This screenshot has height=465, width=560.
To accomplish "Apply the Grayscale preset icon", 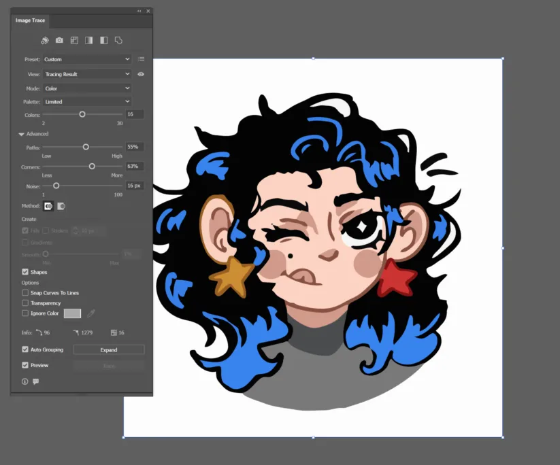I will pyautogui.click(x=89, y=40).
